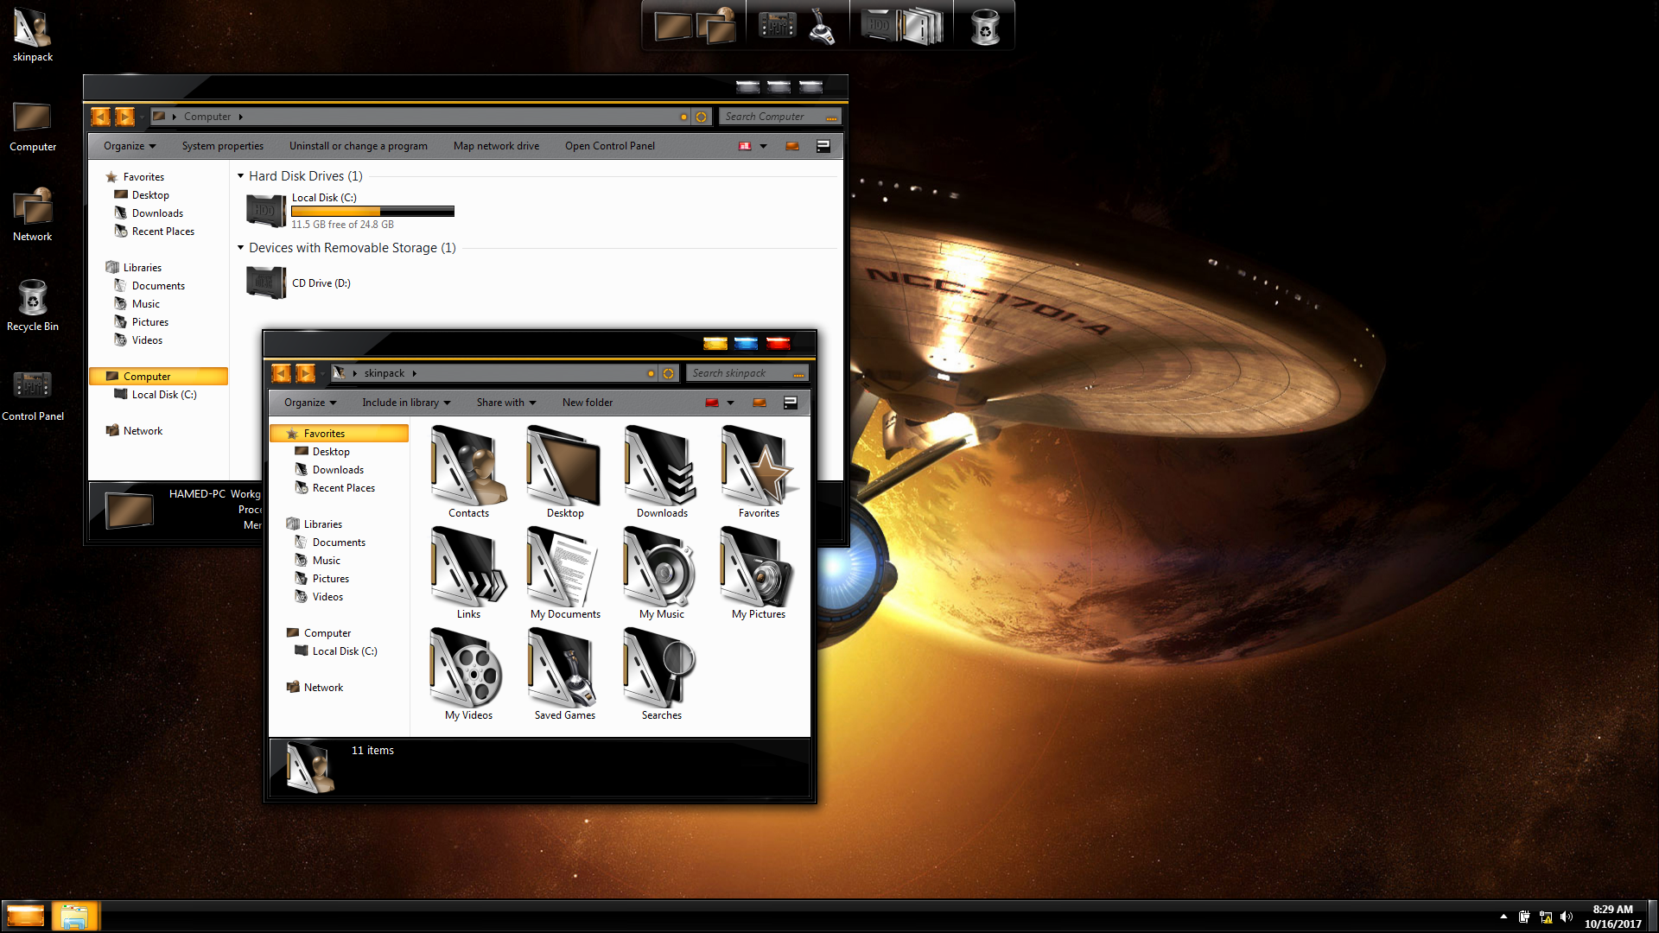Open Include in library dropdown

click(x=406, y=403)
